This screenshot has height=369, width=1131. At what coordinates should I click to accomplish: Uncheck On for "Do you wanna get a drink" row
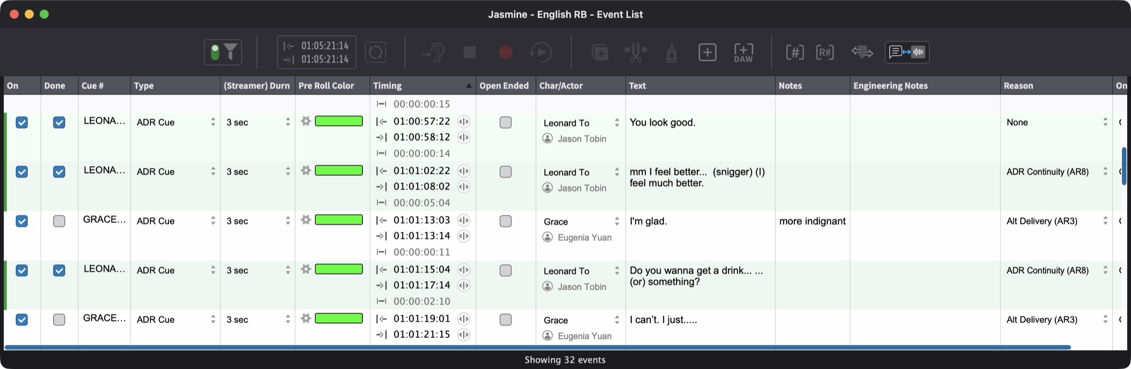pyautogui.click(x=22, y=270)
